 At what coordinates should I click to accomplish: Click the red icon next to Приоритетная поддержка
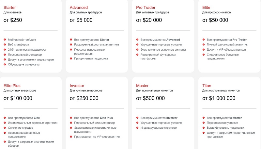pyautogui.click(x=71, y=58)
